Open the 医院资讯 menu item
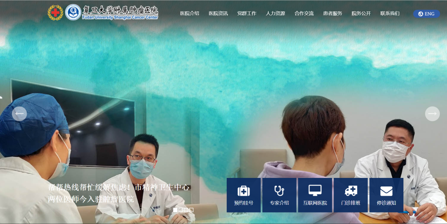Screen dimensions: 447x224 click(x=218, y=14)
